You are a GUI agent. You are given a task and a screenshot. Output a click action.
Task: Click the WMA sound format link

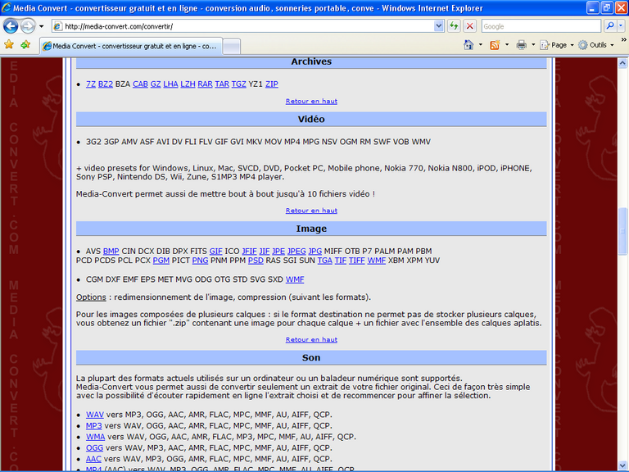(x=96, y=437)
